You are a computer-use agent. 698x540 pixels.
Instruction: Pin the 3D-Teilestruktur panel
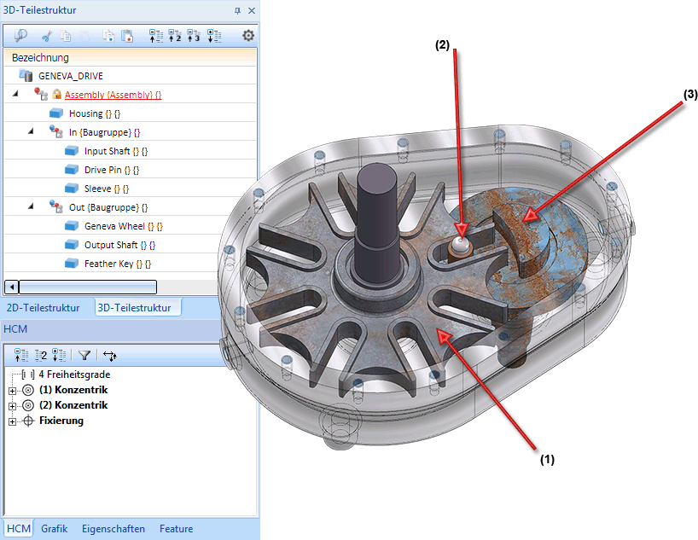tap(237, 10)
